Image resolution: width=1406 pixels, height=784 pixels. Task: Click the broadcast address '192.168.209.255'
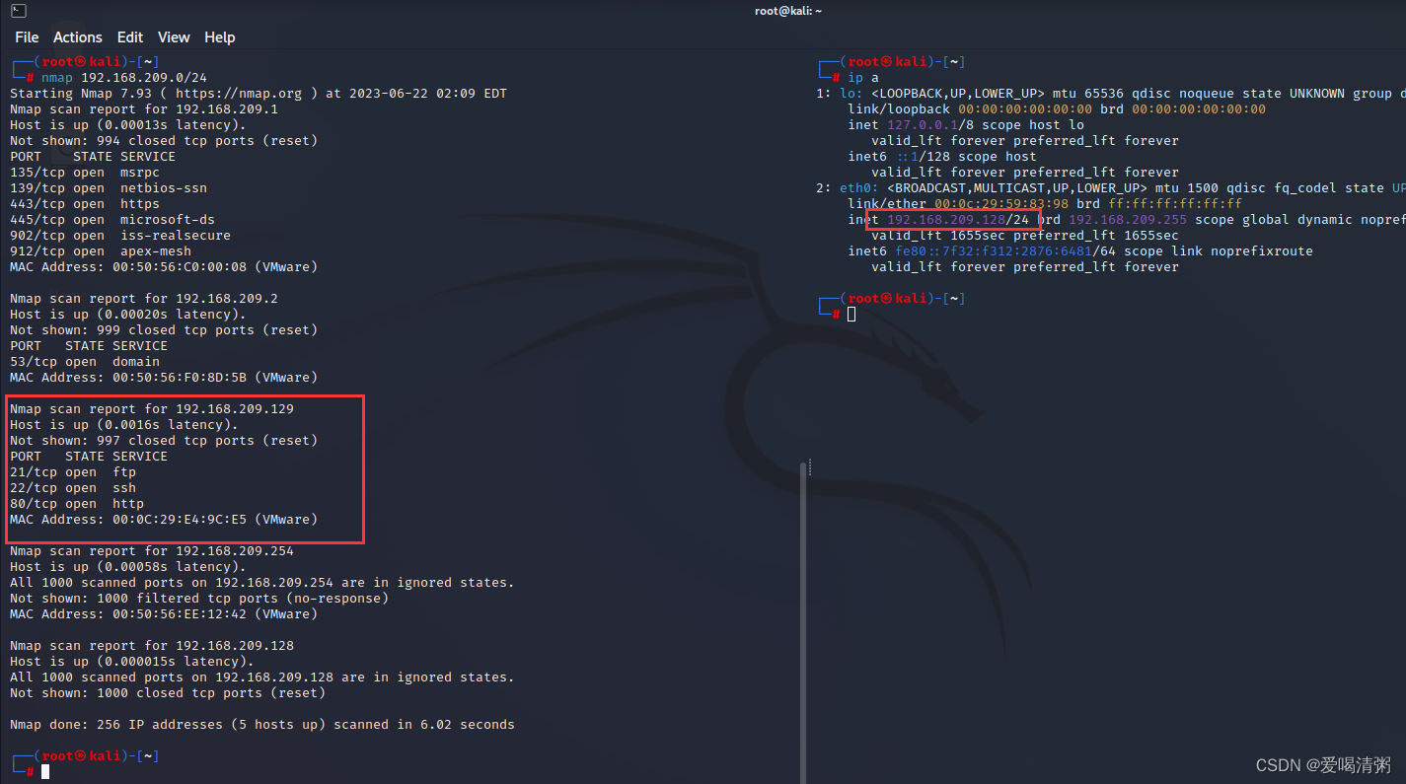(1128, 219)
